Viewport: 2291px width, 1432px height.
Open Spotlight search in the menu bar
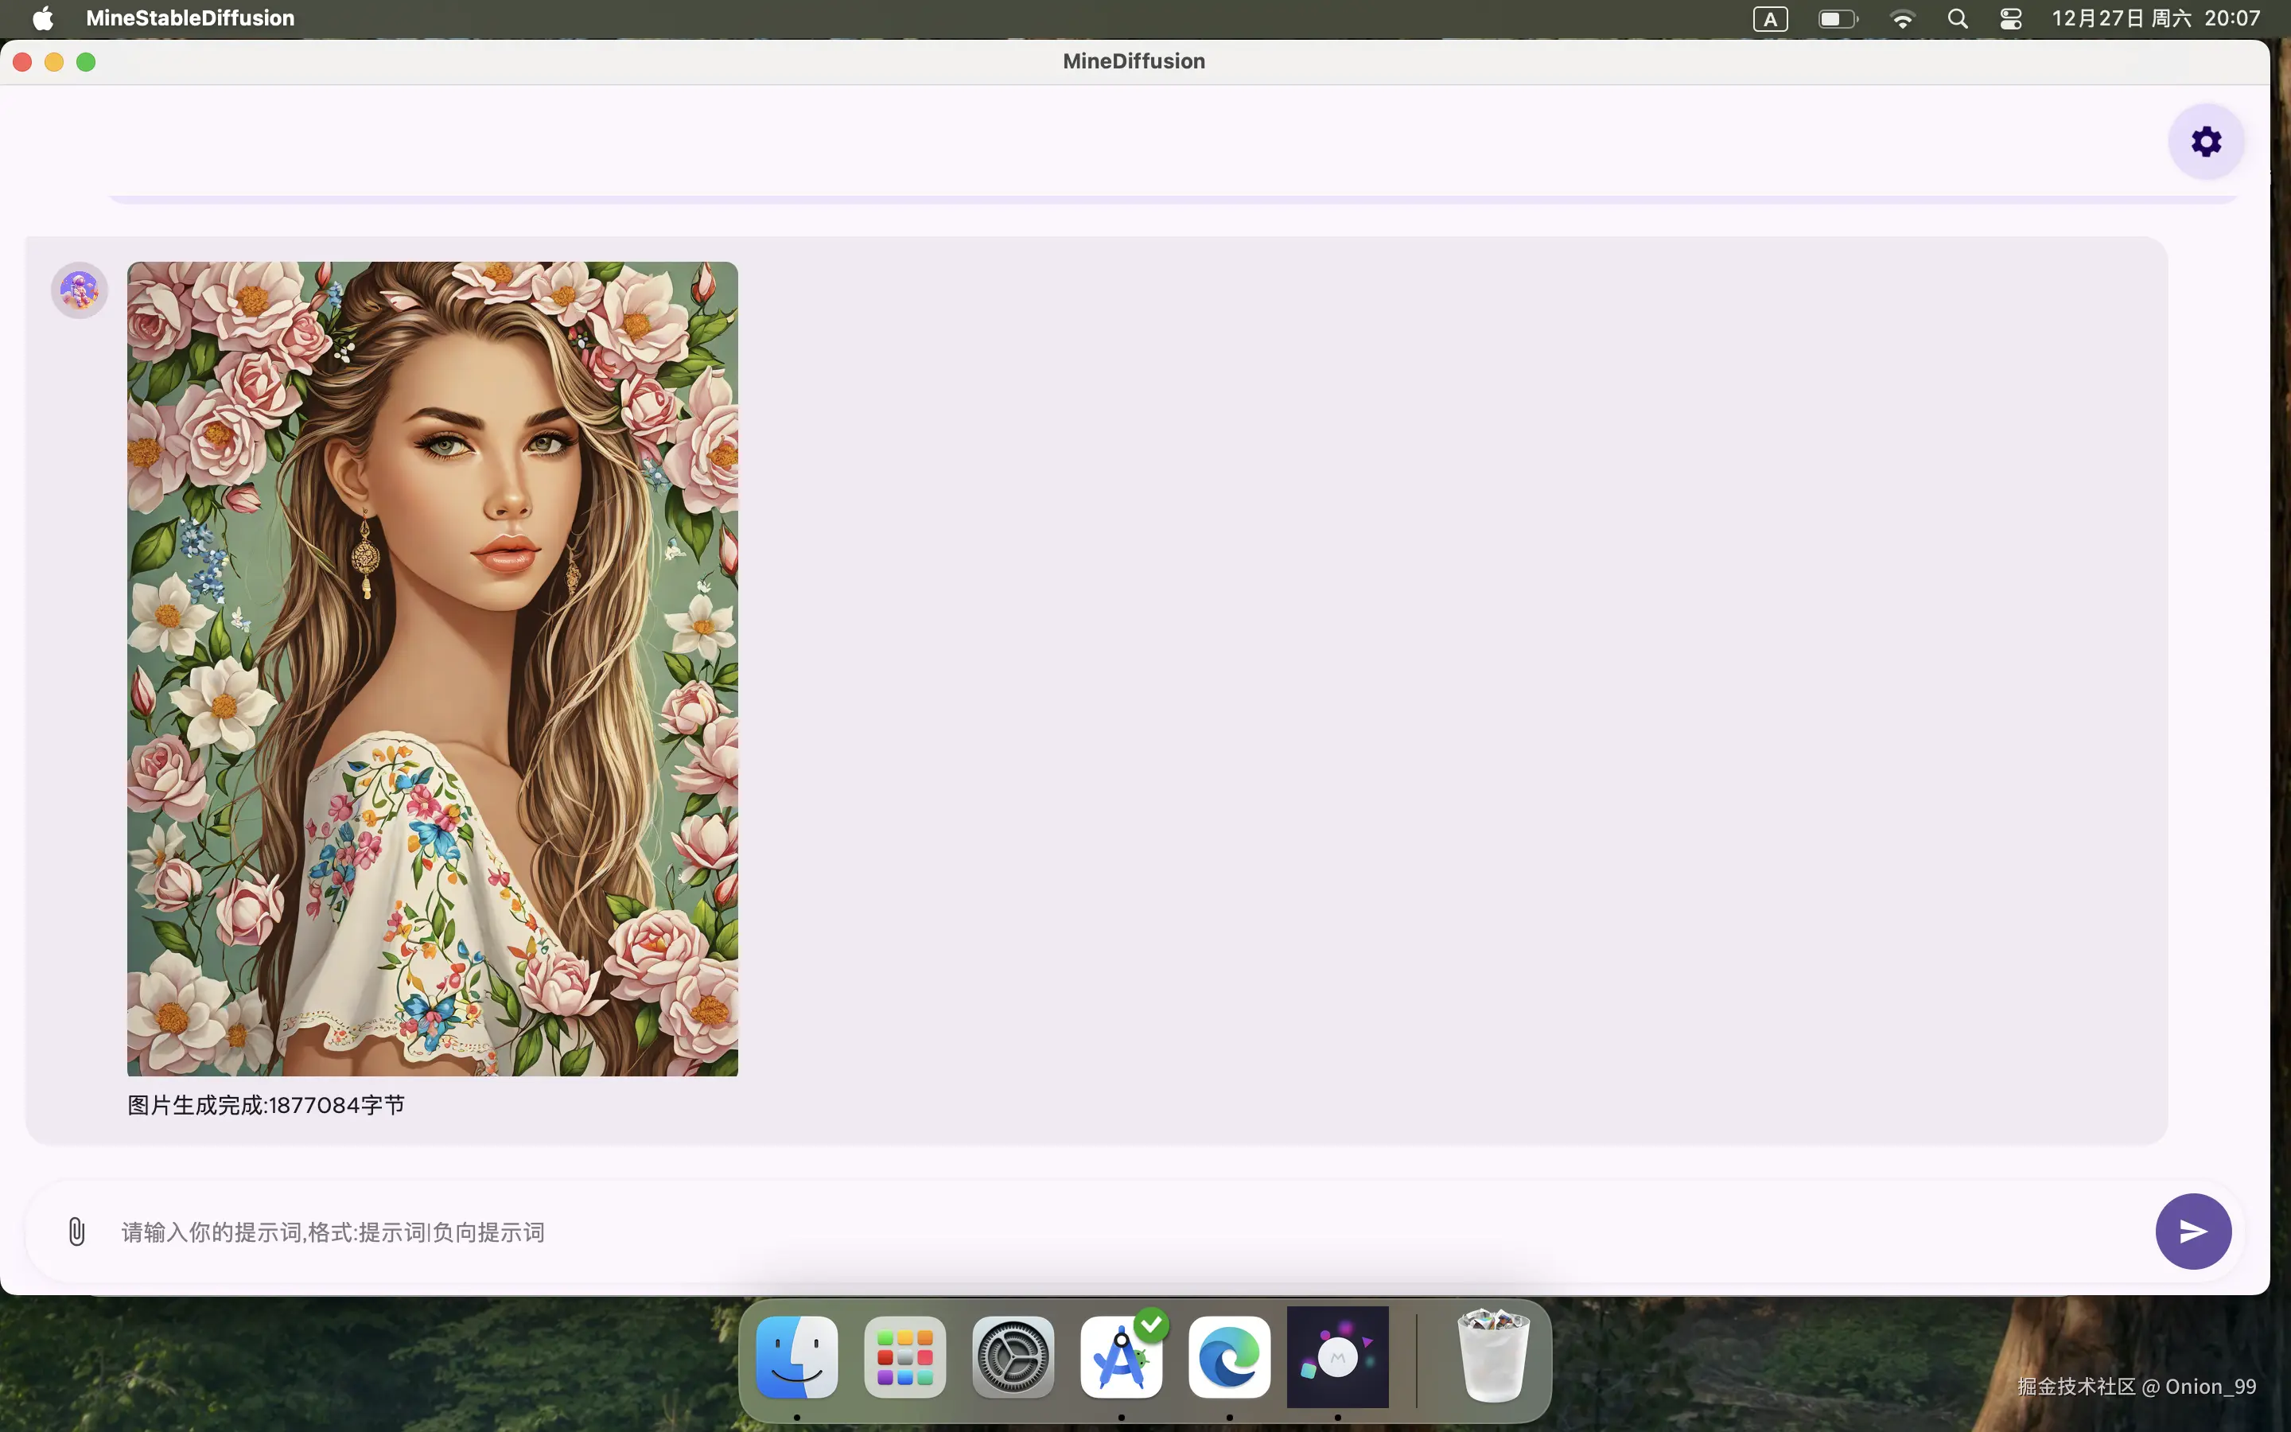click(1958, 18)
